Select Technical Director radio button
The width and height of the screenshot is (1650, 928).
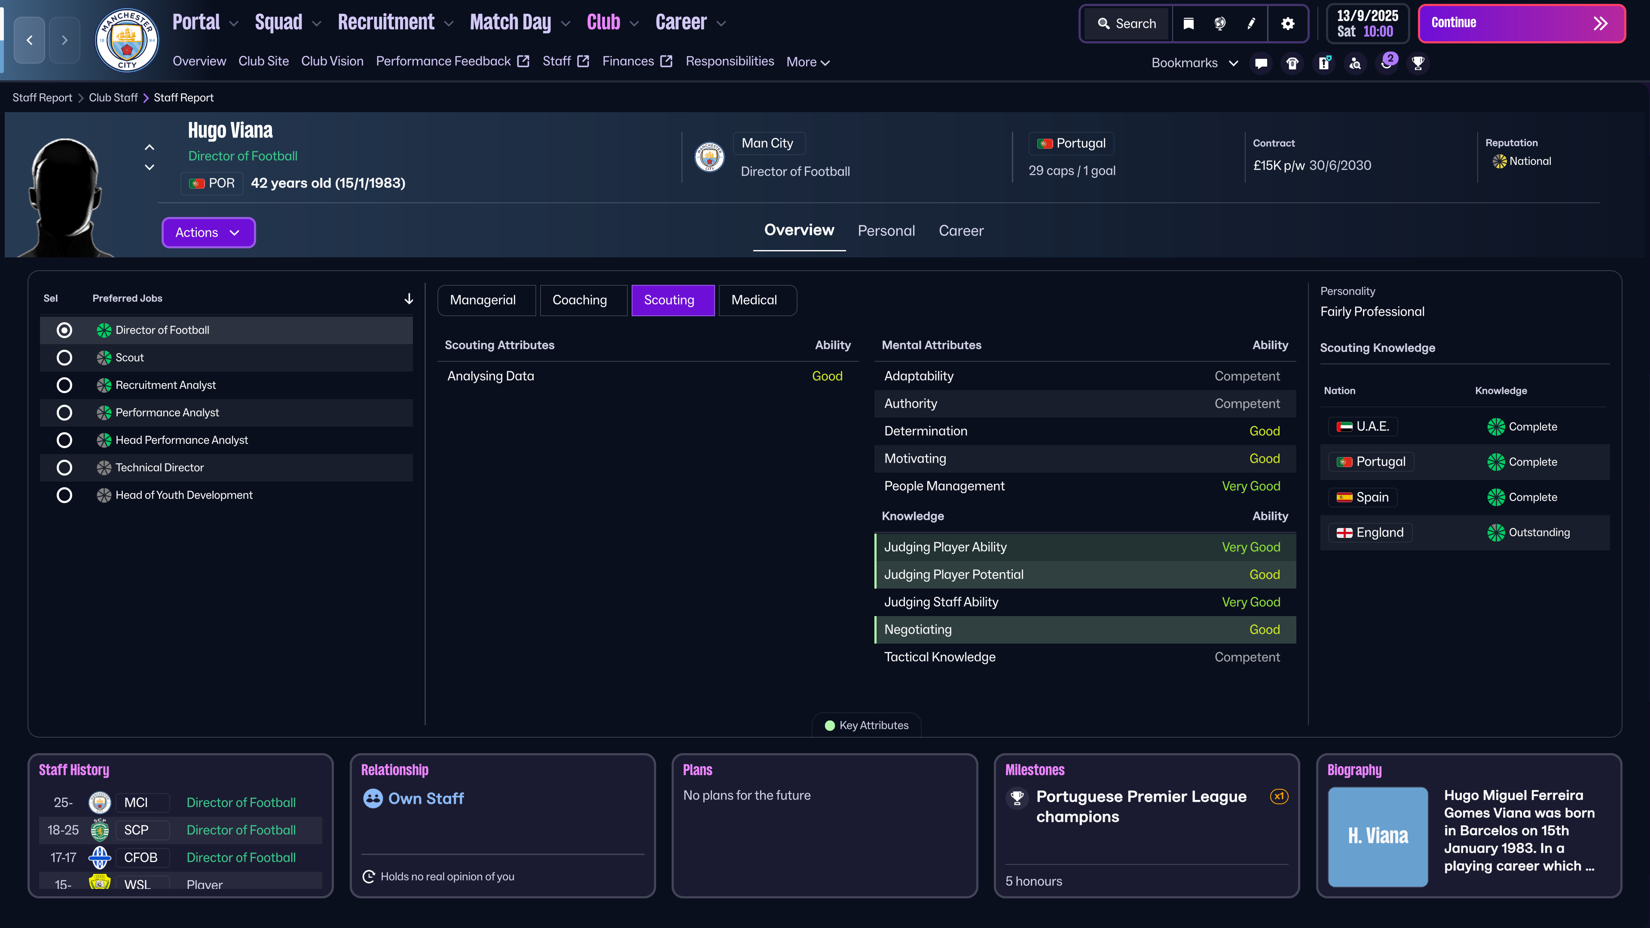64,467
